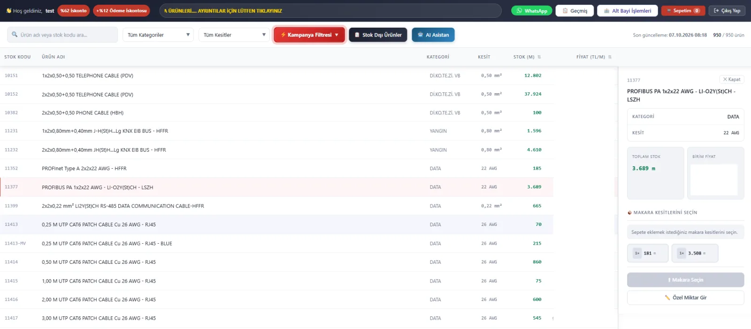751x329 pixels.
Task: Close the product detail panel with Kapat
Action: tap(732, 80)
